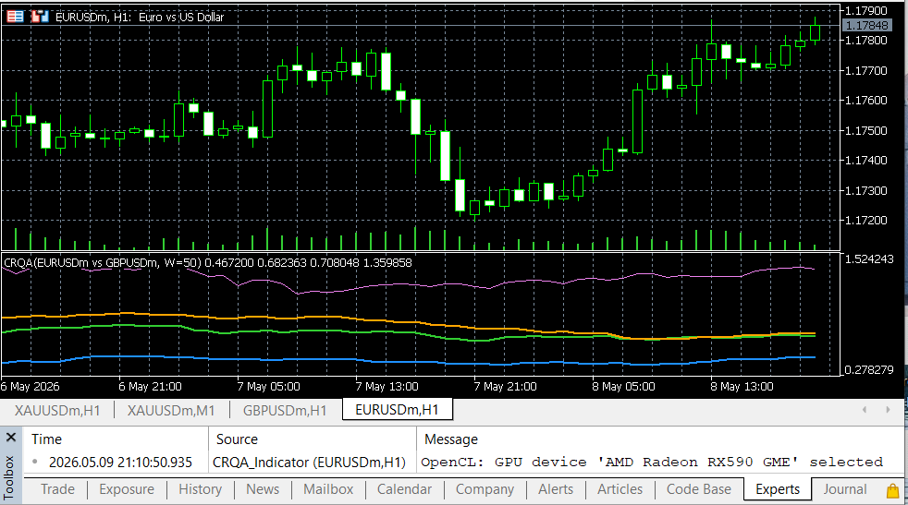Open the Journal tab
This screenshot has height=505, width=908.
click(845, 489)
